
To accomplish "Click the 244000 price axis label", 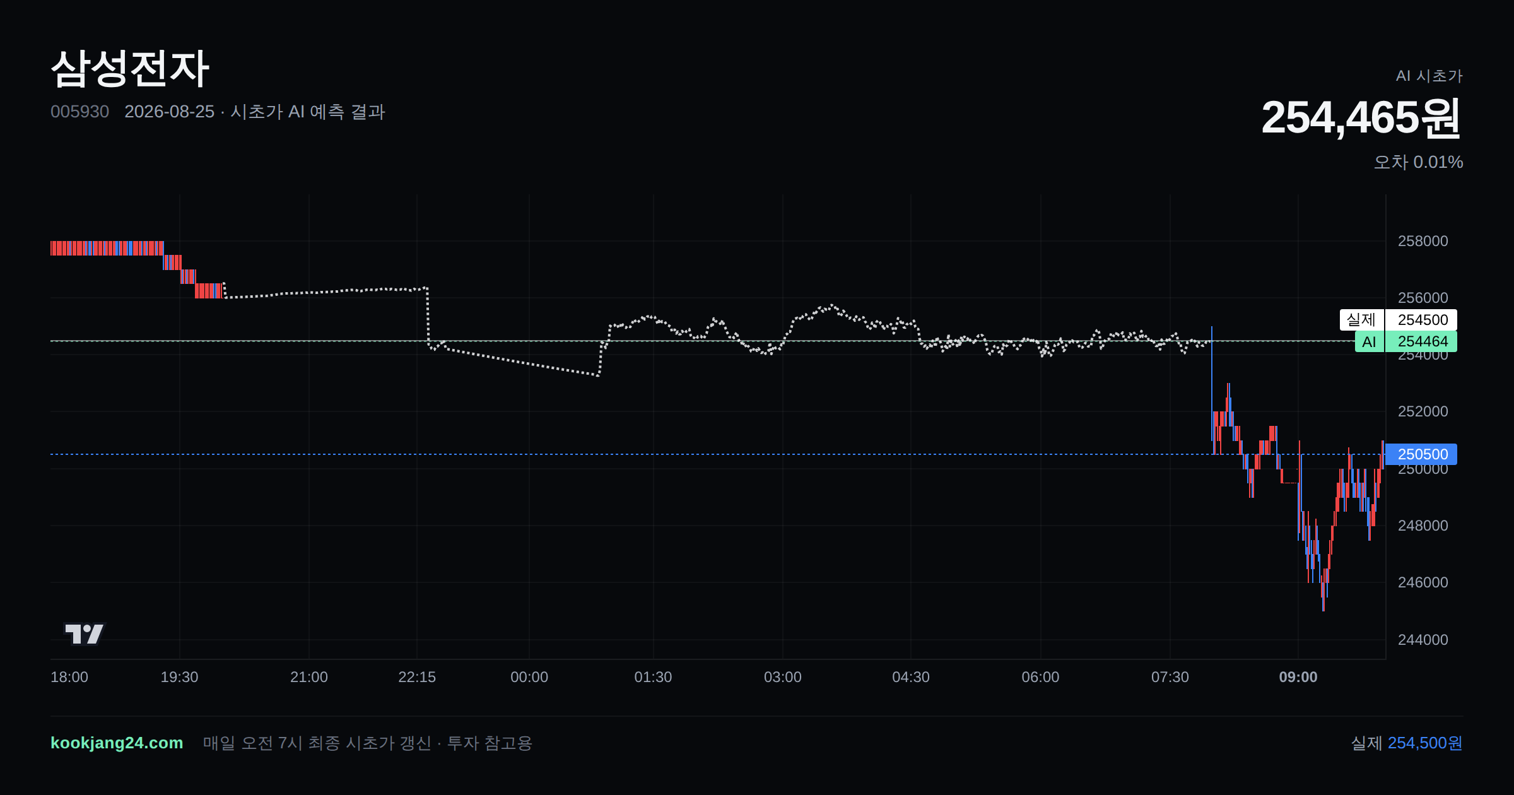I will 1423,640.
